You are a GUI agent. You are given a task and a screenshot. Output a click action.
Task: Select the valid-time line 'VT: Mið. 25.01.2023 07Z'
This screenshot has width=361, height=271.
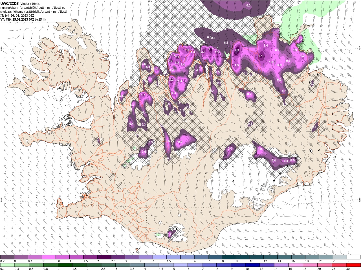pyautogui.click(x=17, y=19)
